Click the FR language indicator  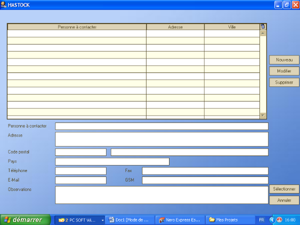click(x=261, y=220)
